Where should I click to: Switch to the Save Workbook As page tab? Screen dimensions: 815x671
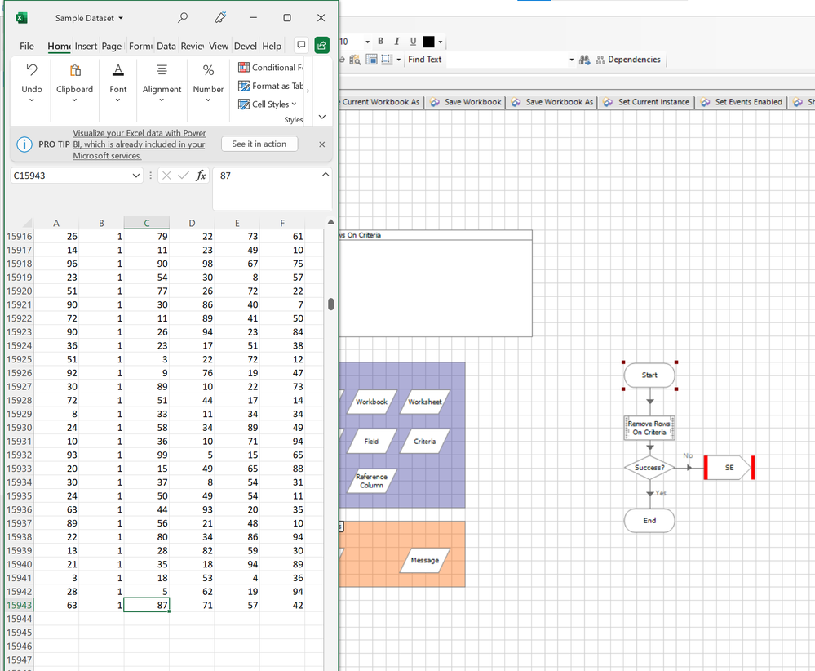click(552, 102)
